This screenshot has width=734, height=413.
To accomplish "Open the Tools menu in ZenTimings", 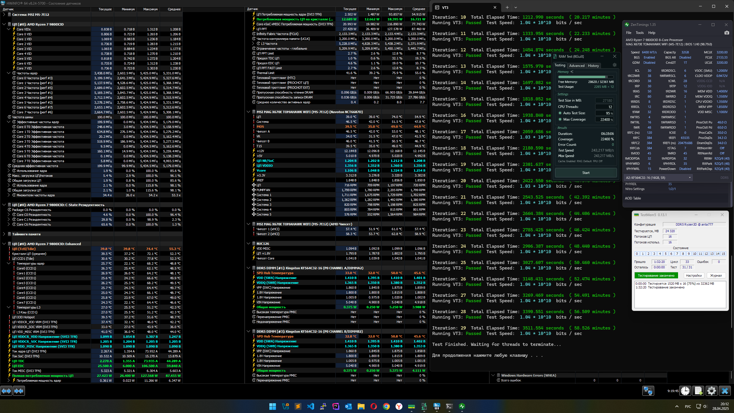I will pos(639,33).
